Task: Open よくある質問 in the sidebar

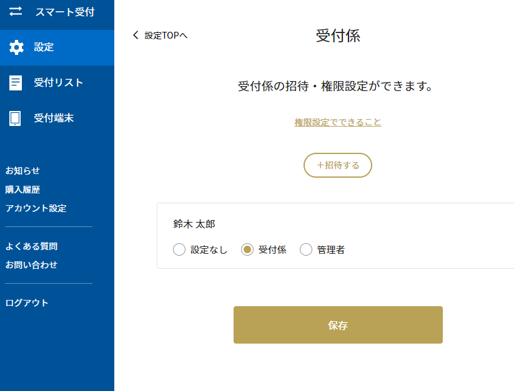Action: tap(31, 246)
